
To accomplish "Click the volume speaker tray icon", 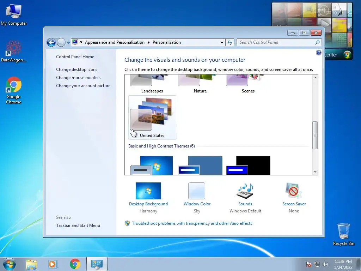I will 325,264.
